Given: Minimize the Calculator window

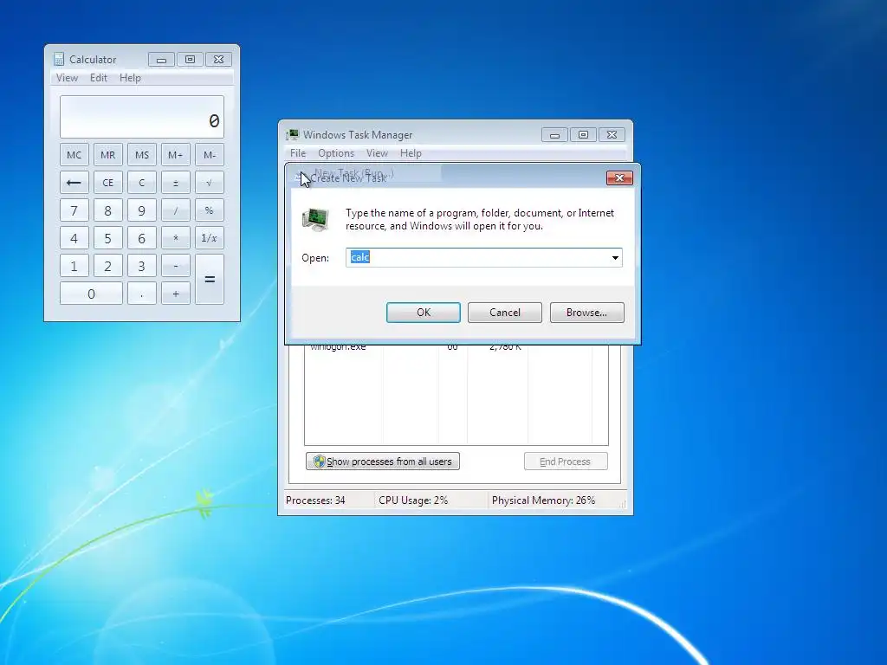Looking at the screenshot, I should point(161,60).
